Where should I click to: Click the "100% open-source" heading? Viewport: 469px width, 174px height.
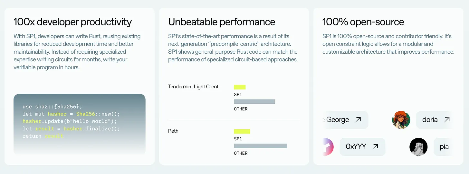click(363, 22)
